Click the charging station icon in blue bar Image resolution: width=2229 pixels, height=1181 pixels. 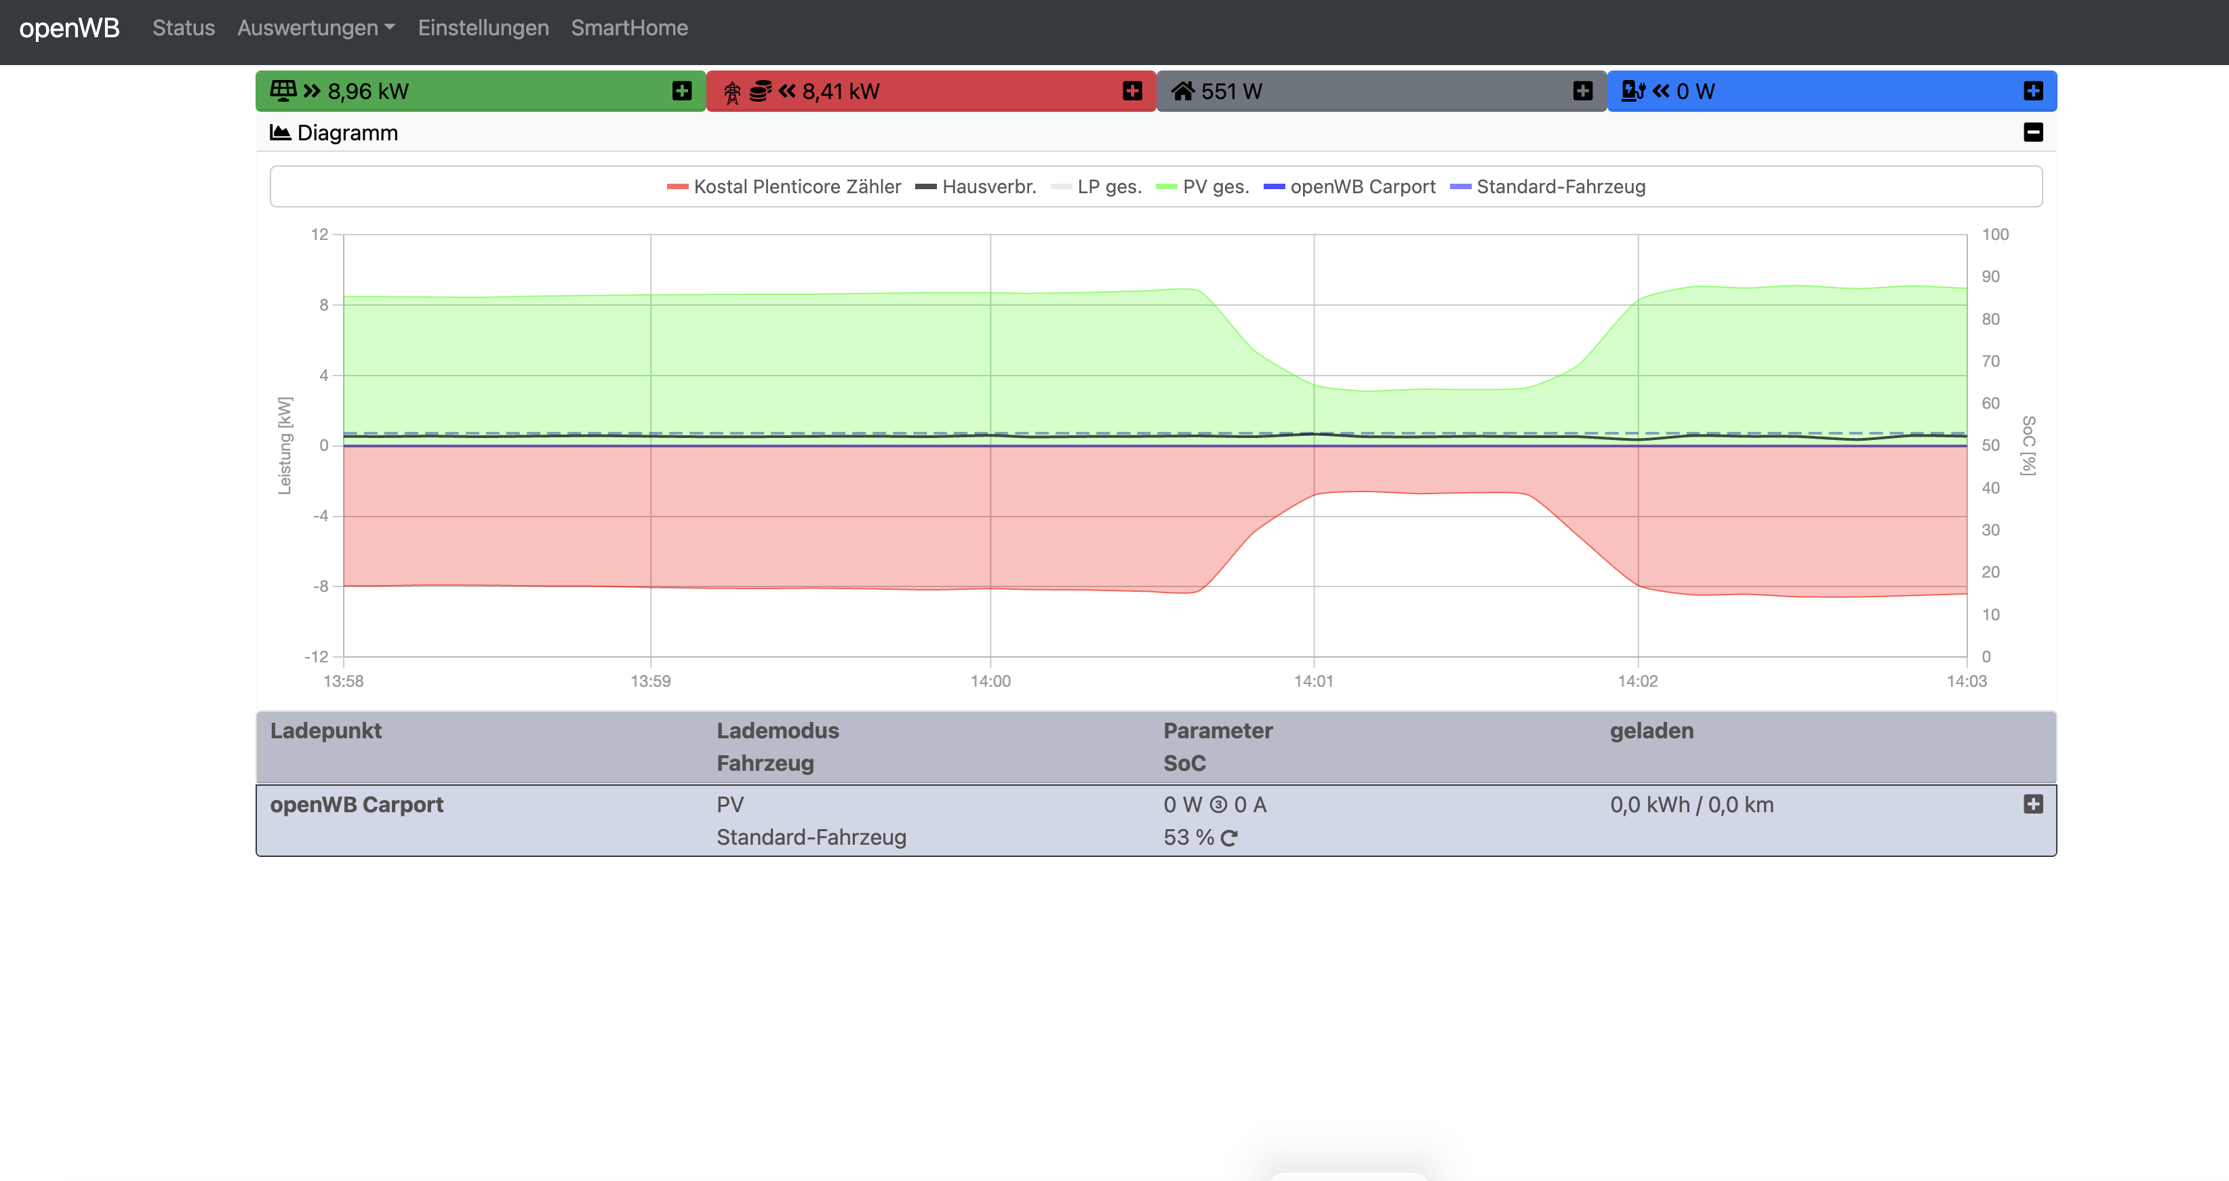(x=1633, y=91)
